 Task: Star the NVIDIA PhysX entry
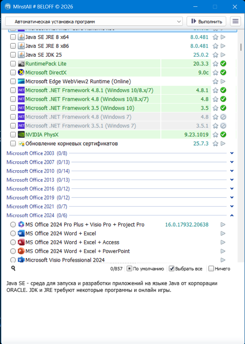pos(215,134)
